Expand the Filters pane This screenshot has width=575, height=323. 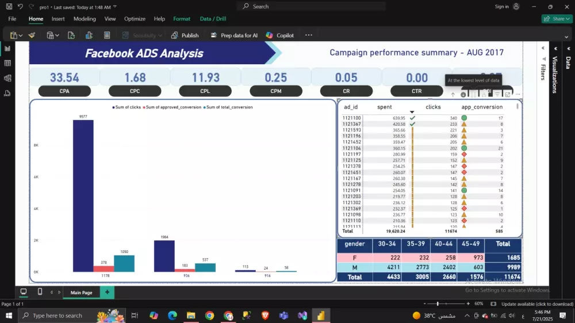pos(543,48)
